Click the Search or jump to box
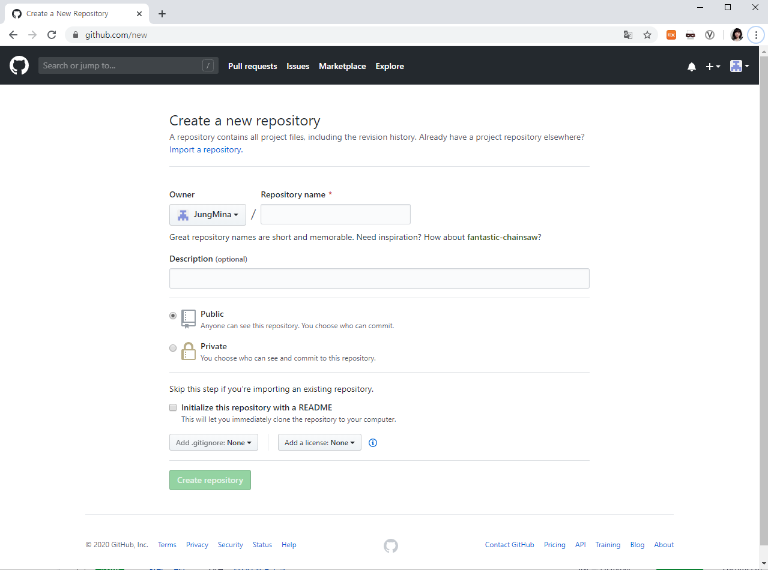 128,65
